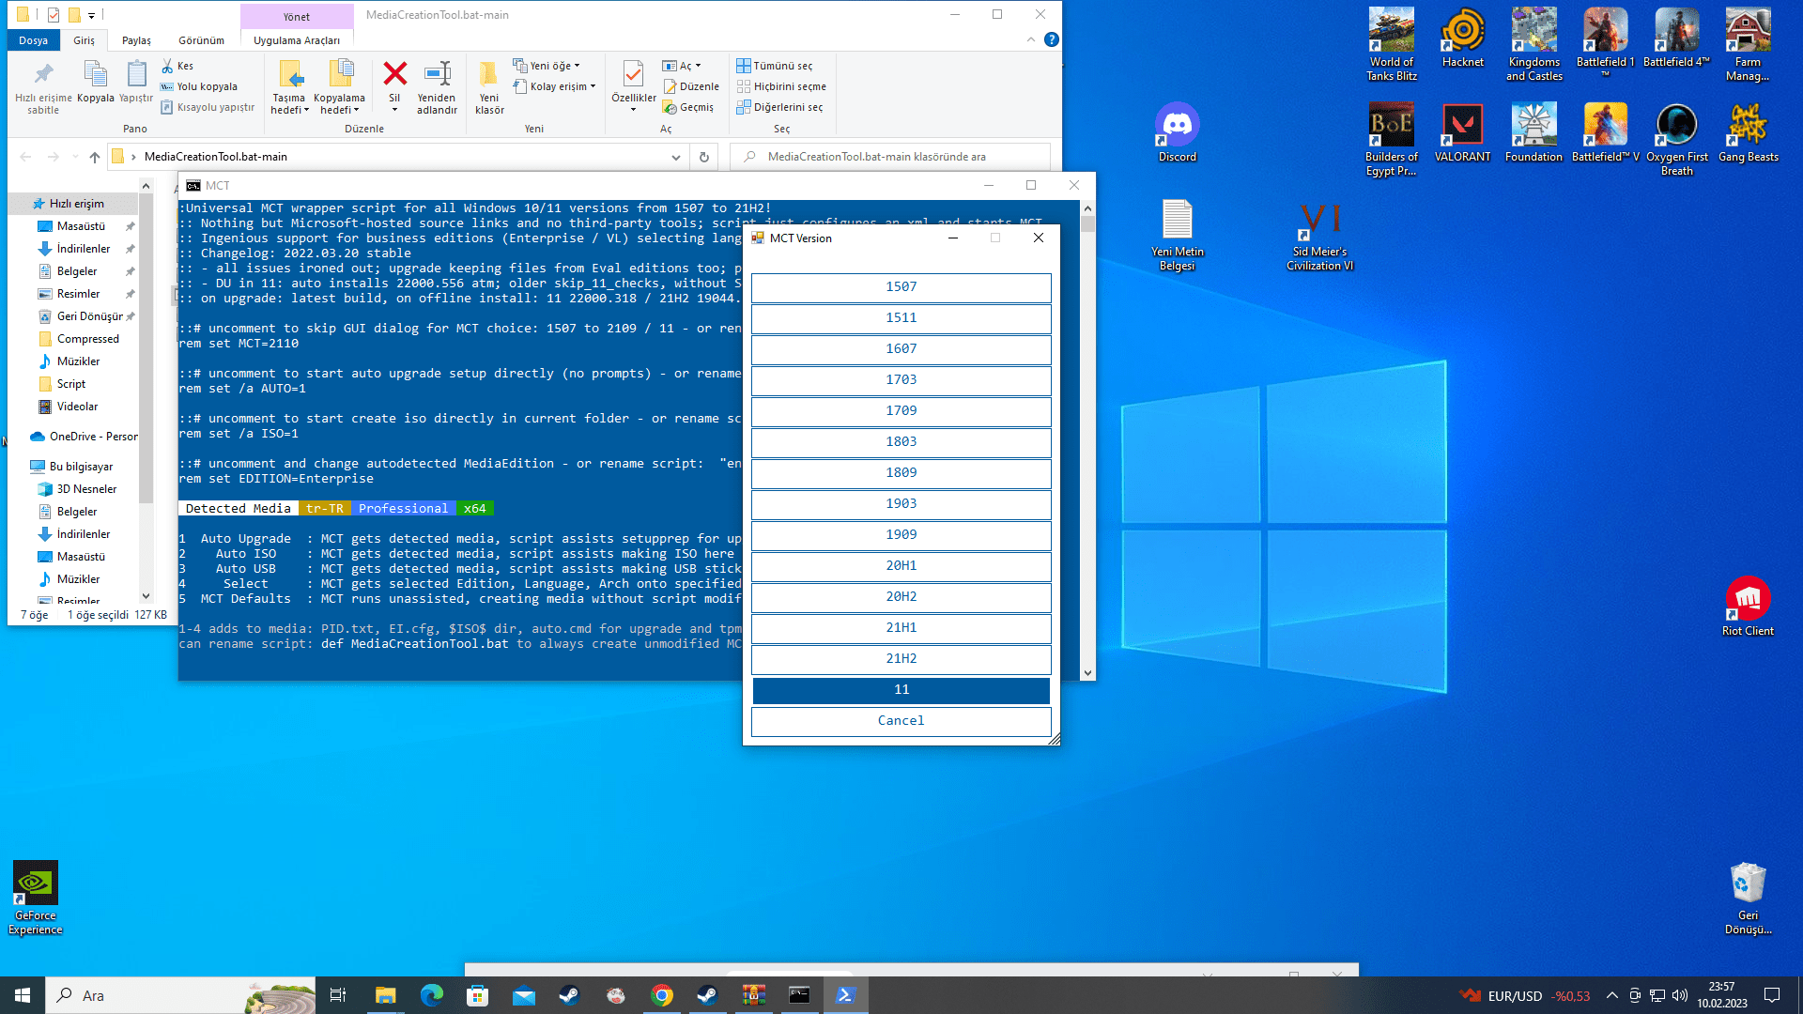
Task: Switch to Görünüm ribbon tab
Action: point(201,40)
